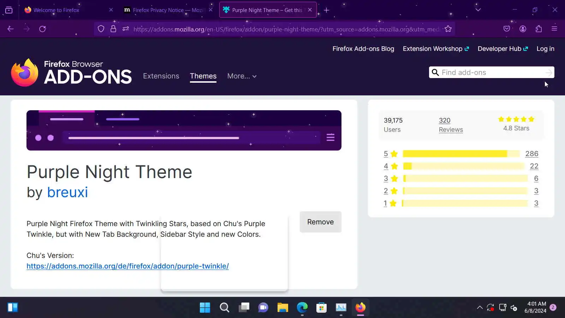The height and width of the screenshot is (318, 565).
Task: Launch Microsoft Edge from the taskbar
Action: pyautogui.click(x=302, y=307)
